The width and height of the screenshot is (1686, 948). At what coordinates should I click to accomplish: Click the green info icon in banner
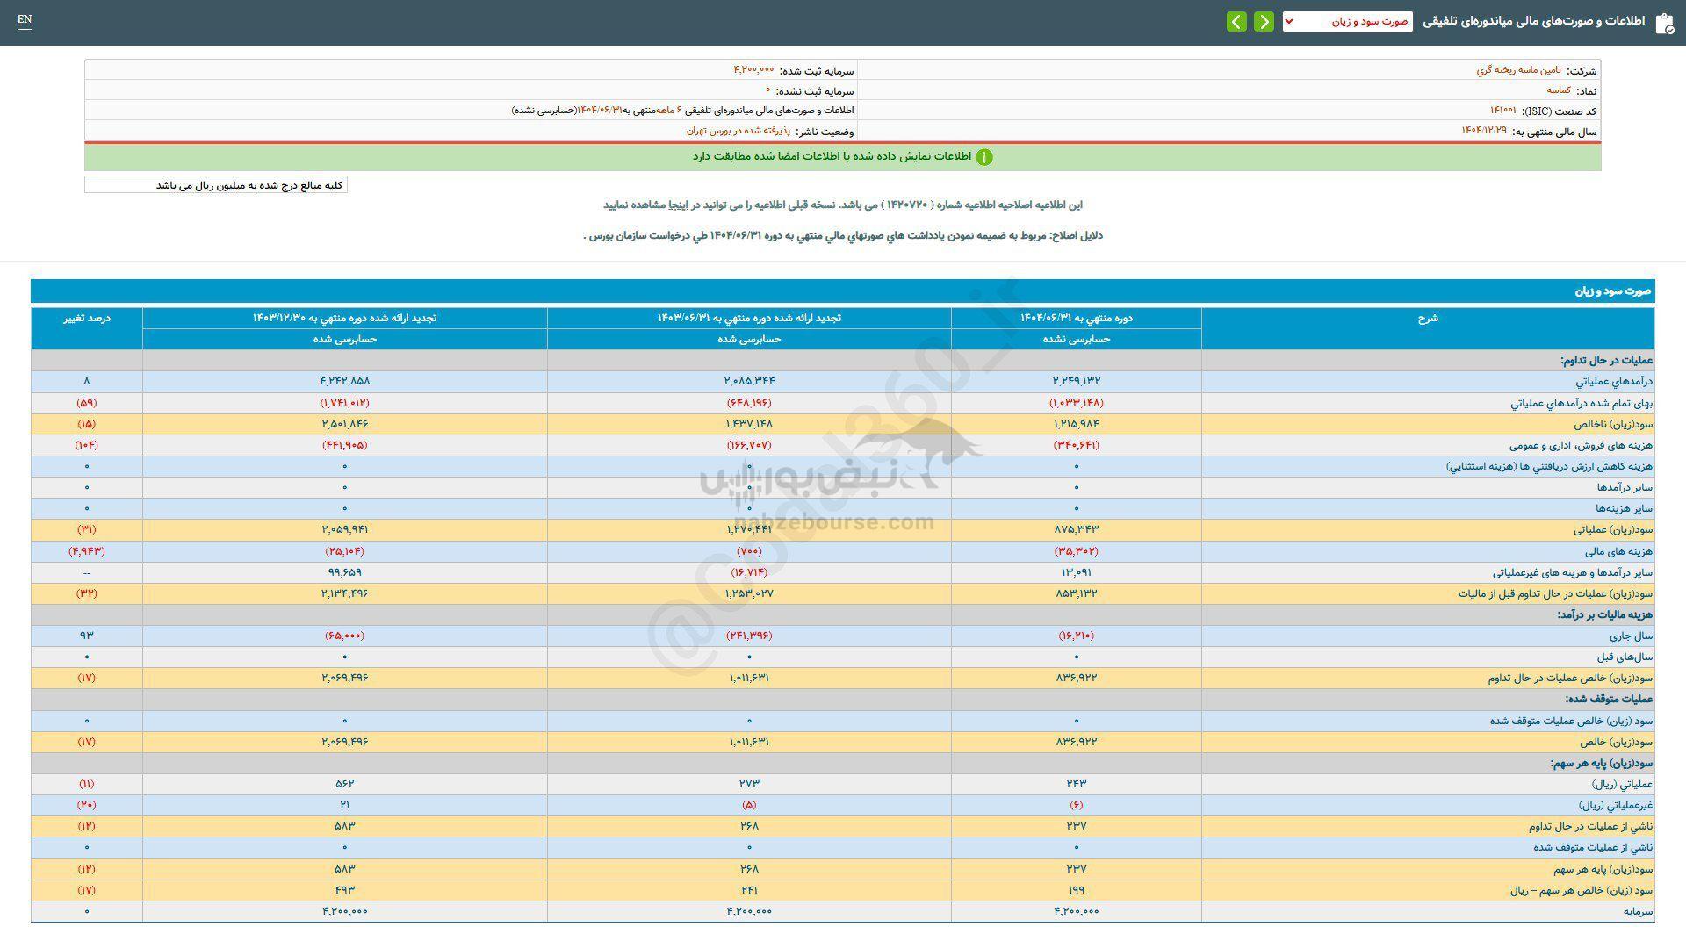(x=984, y=157)
